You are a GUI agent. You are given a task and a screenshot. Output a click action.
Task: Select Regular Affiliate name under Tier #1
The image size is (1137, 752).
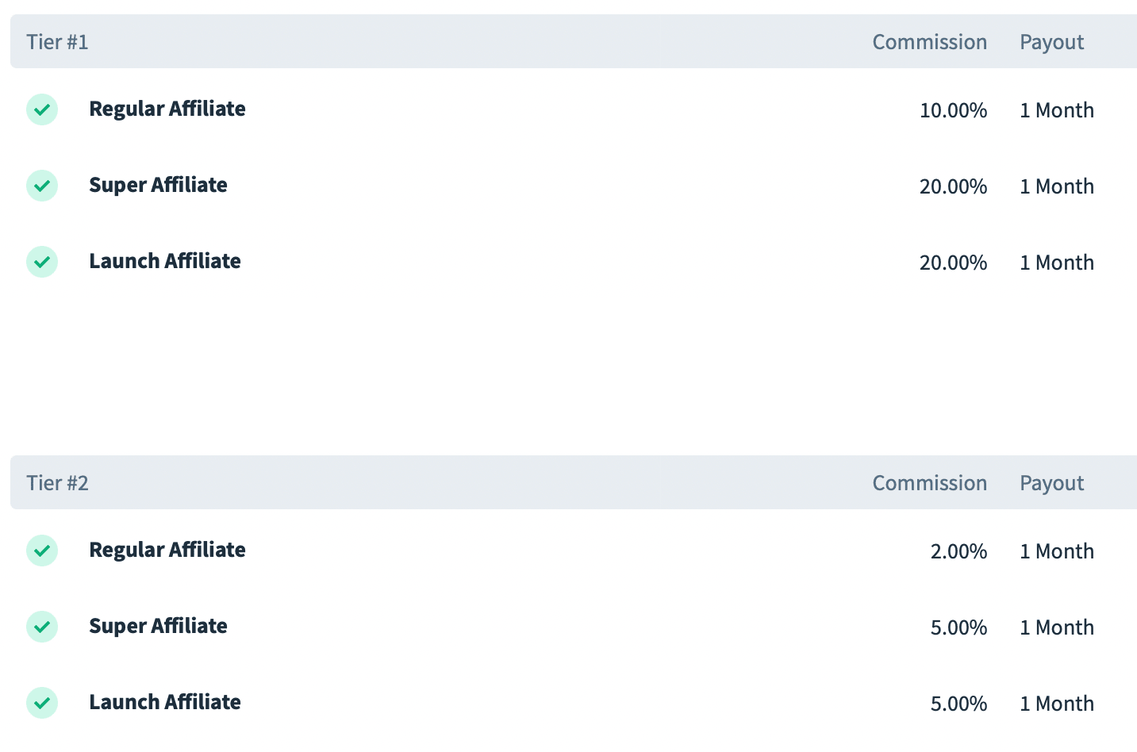click(167, 109)
